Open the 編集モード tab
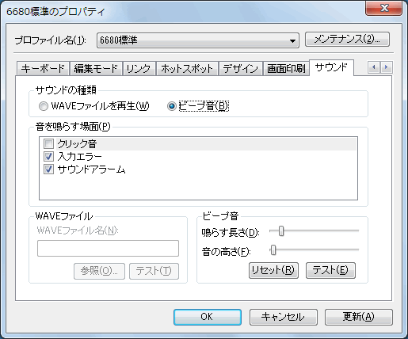The height and width of the screenshot is (339, 408). 96,69
